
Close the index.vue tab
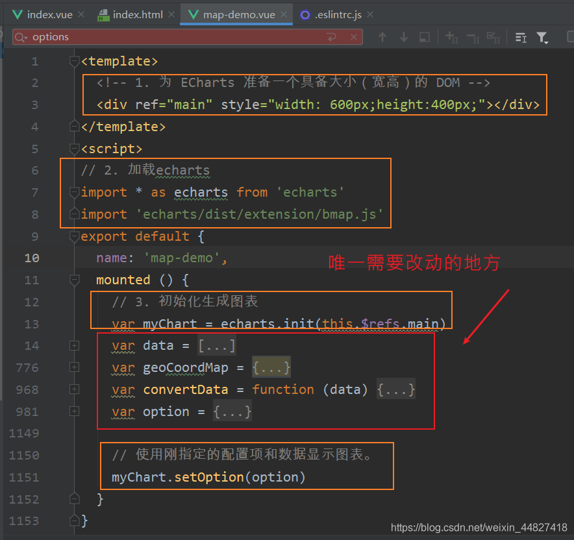[x=81, y=15]
